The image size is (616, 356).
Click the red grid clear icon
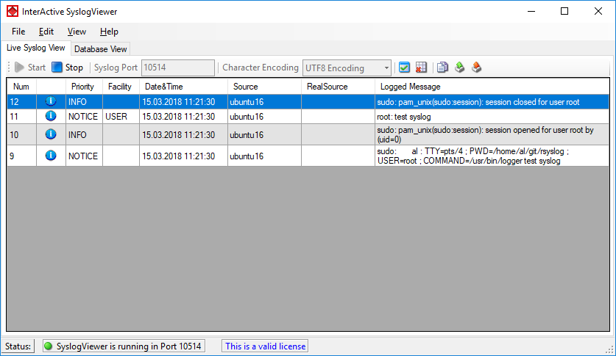[x=421, y=68]
